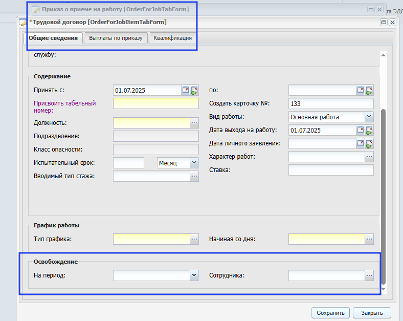The height and width of the screenshot is (321, 403).
Task: Focus the Характер работ field
Action: coord(327,157)
